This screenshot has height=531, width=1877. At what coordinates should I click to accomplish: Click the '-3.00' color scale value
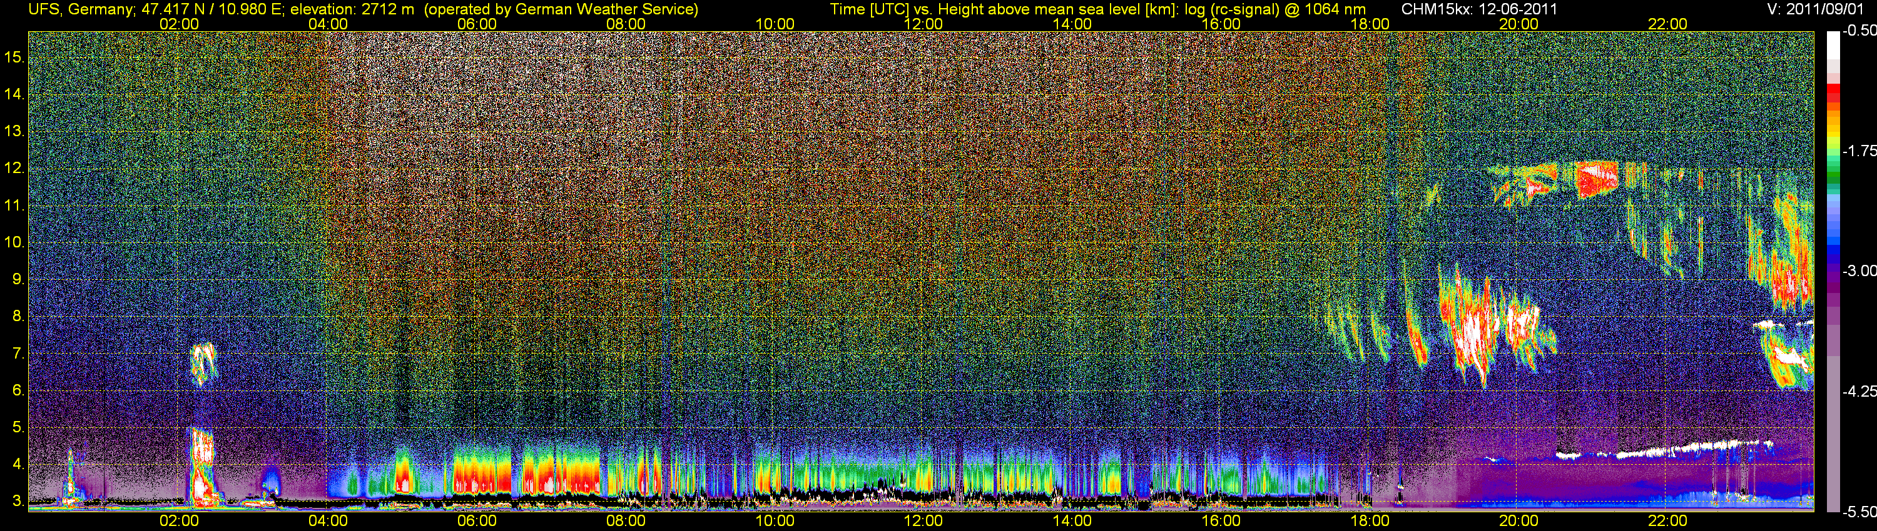point(1859,270)
